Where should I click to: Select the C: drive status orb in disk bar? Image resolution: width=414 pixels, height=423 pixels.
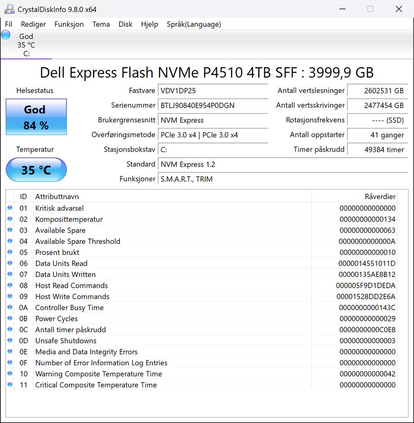pos(6,35)
